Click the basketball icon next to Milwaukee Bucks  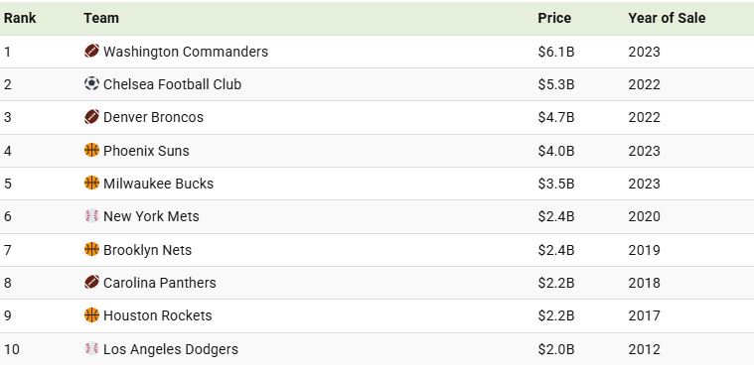tap(91, 183)
